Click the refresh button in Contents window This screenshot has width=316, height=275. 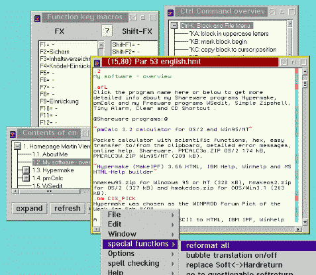click(x=68, y=208)
